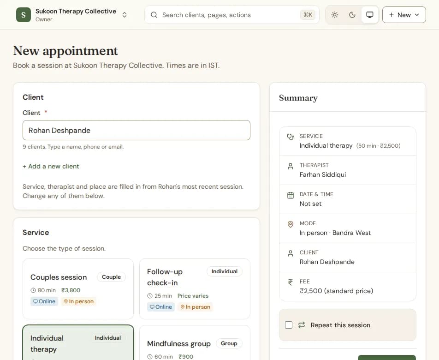Click the map pin icon beside MODE

tap(291, 224)
